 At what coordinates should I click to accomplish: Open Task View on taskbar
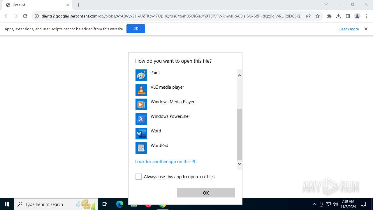[x=105, y=204]
